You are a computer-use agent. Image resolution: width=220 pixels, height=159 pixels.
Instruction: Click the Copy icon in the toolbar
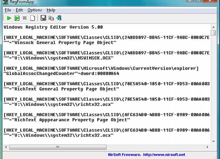point(51,18)
